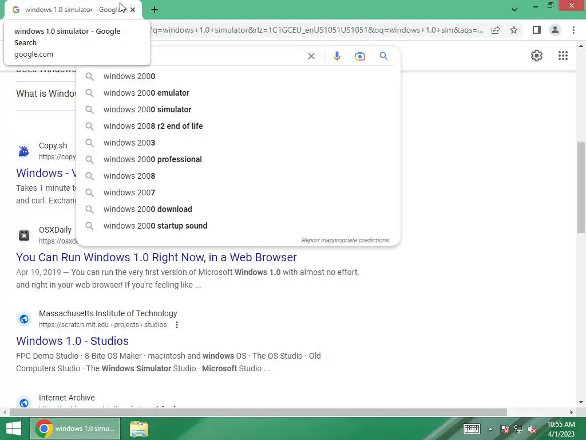Click the scratch.mit.edu URL breadcrumb
Image resolution: width=586 pixels, height=440 pixels.
pyautogui.click(x=103, y=325)
